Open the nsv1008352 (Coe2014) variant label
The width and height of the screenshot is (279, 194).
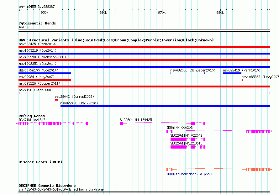click(x=38, y=64)
